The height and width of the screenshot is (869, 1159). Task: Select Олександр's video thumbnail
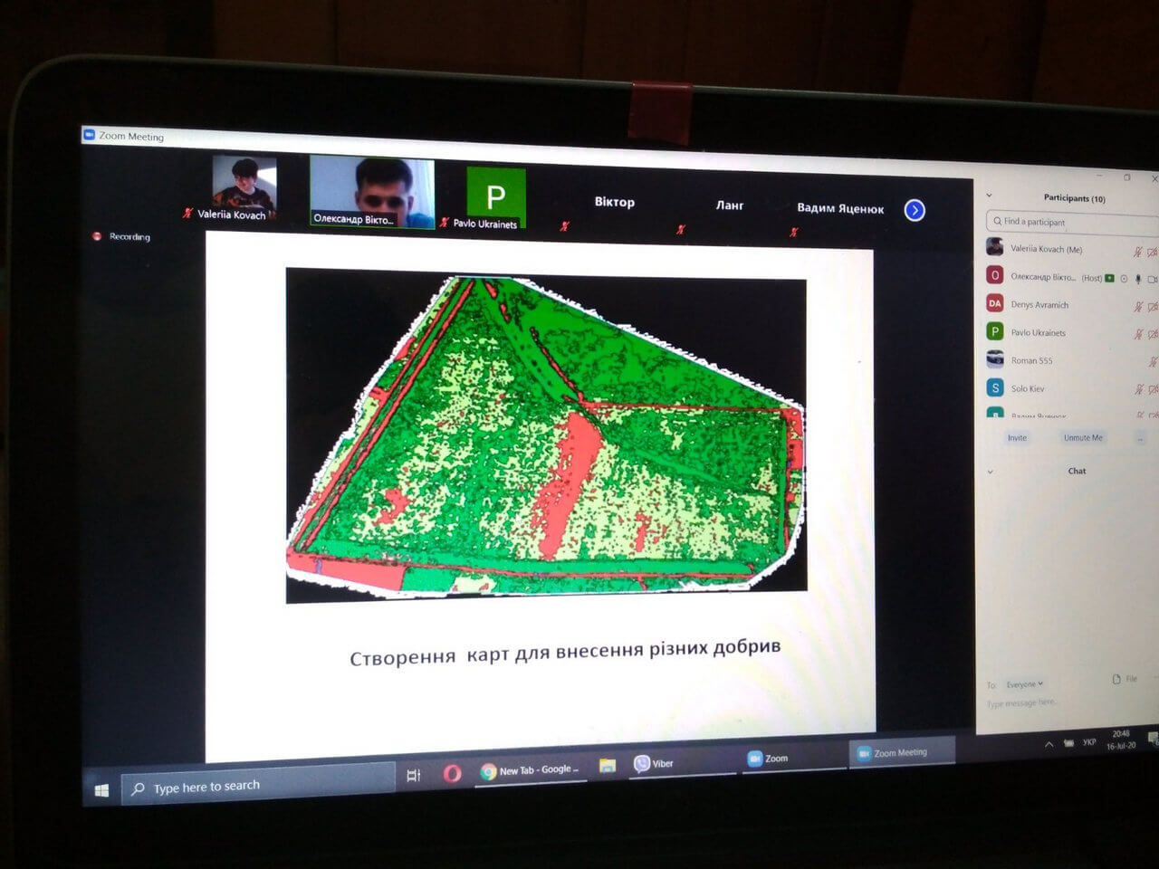coord(372,192)
